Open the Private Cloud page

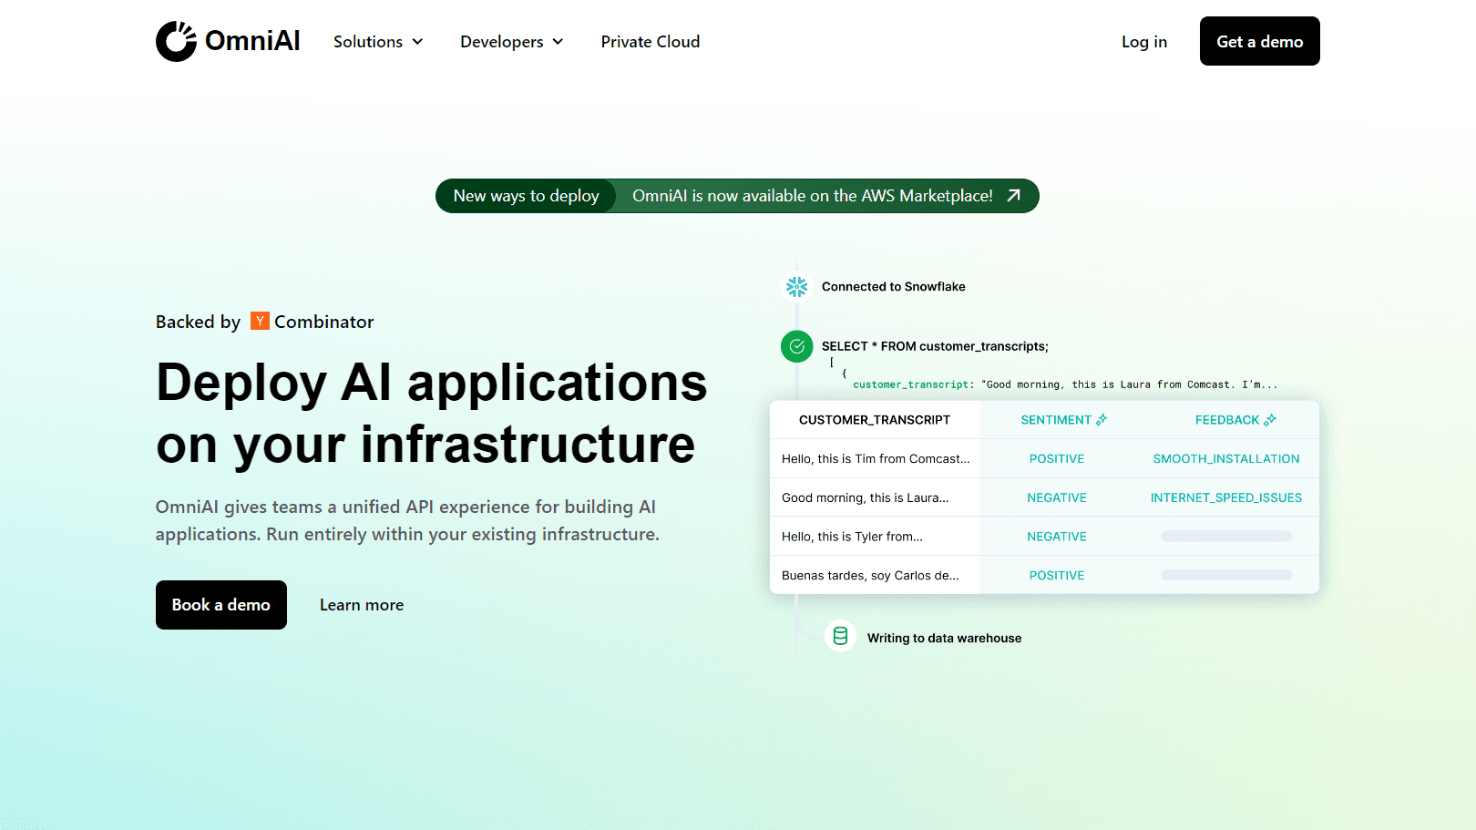point(651,42)
